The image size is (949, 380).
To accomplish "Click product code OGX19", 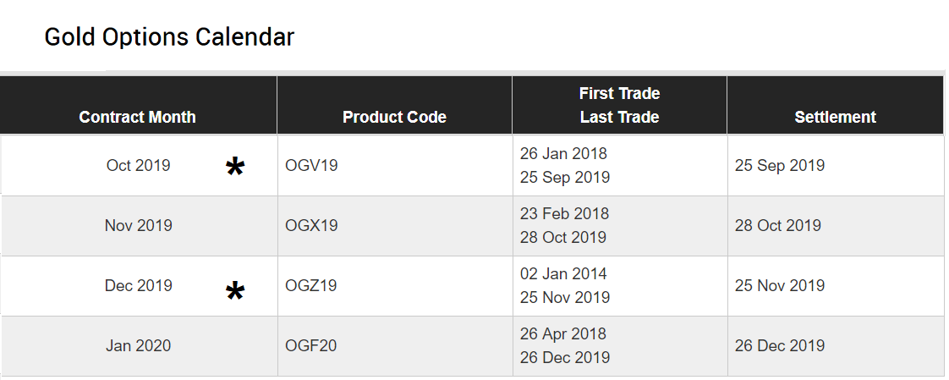I will (x=311, y=225).
